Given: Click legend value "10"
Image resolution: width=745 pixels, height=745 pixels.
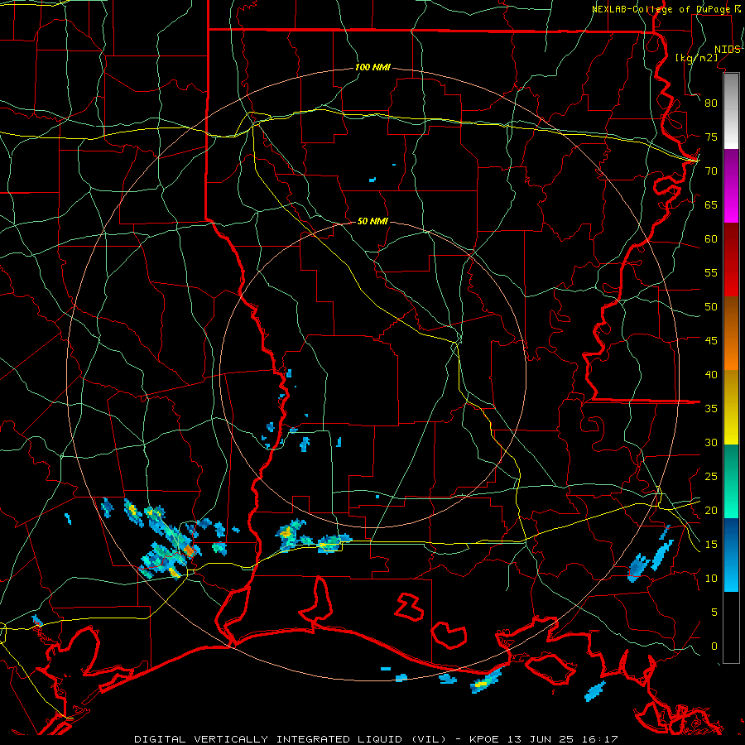Looking at the screenshot, I should (x=711, y=579).
